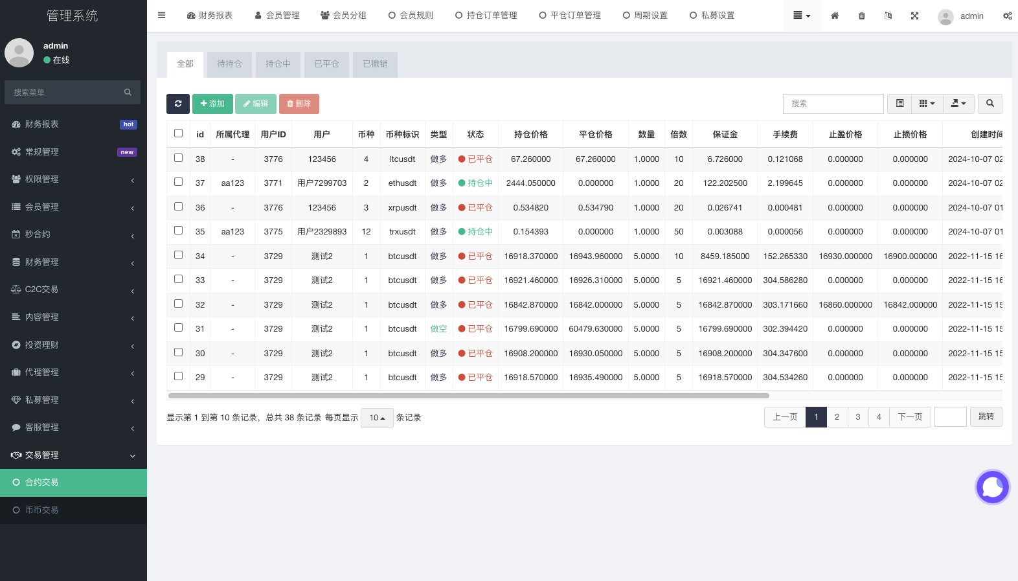This screenshot has height=581, width=1018.
Task: Toggle table card view icon
Action: click(x=899, y=104)
